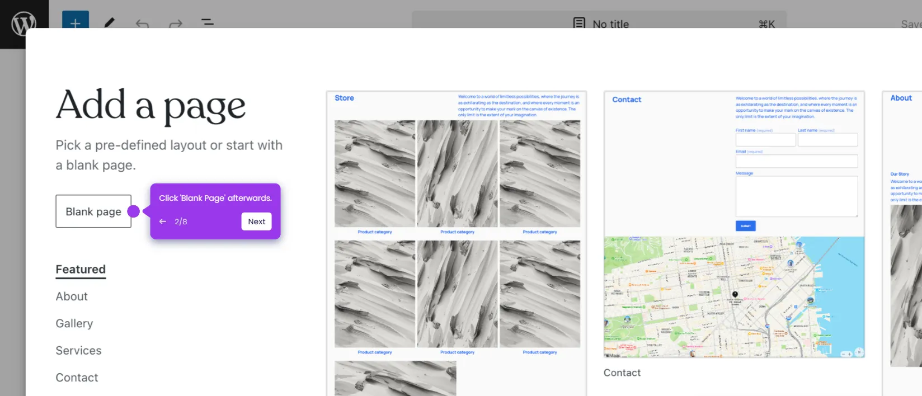Click the Redo arrow icon

click(176, 24)
